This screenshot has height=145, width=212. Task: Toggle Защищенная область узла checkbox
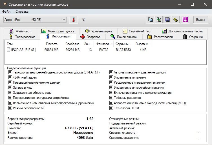click(x=10, y=93)
